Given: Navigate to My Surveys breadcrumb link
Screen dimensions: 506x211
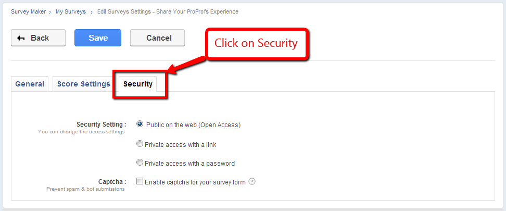Looking at the screenshot, I should [x=71, y=11].
